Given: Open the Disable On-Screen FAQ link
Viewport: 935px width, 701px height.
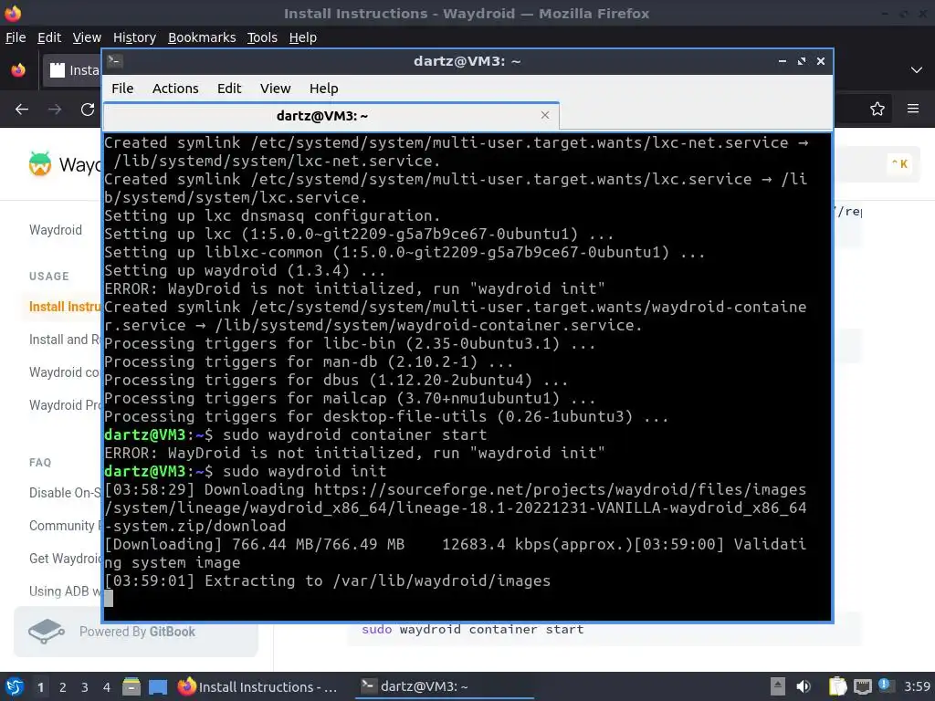Looking at the screenshot, I should 65,493.
